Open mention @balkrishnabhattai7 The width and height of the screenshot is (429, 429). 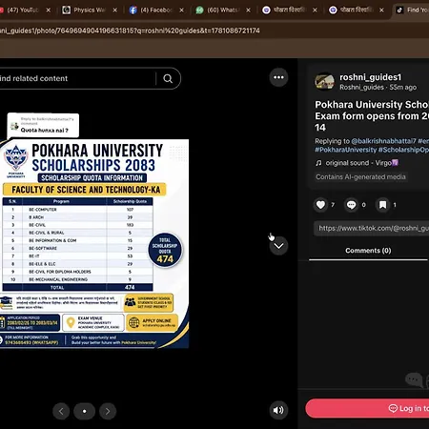click(383, 141)
